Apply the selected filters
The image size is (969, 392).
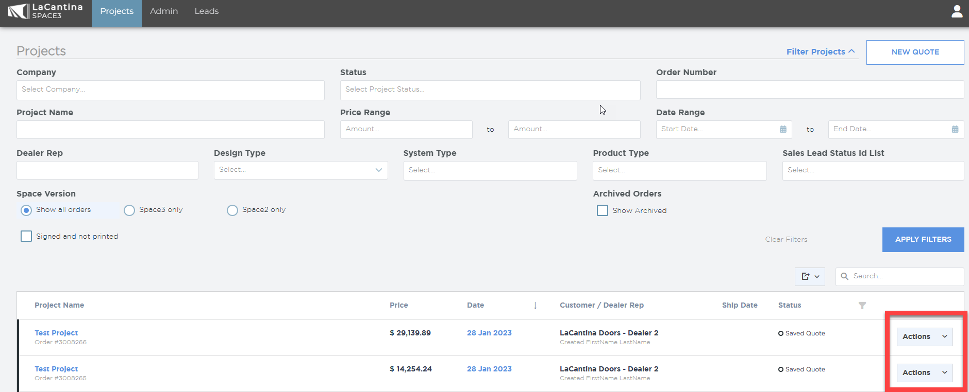(x=923, y=240)
